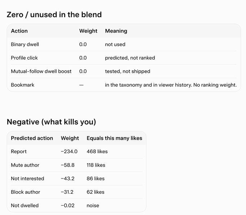
Task: Click the Not interested row label
Action: tap(27, 178)
